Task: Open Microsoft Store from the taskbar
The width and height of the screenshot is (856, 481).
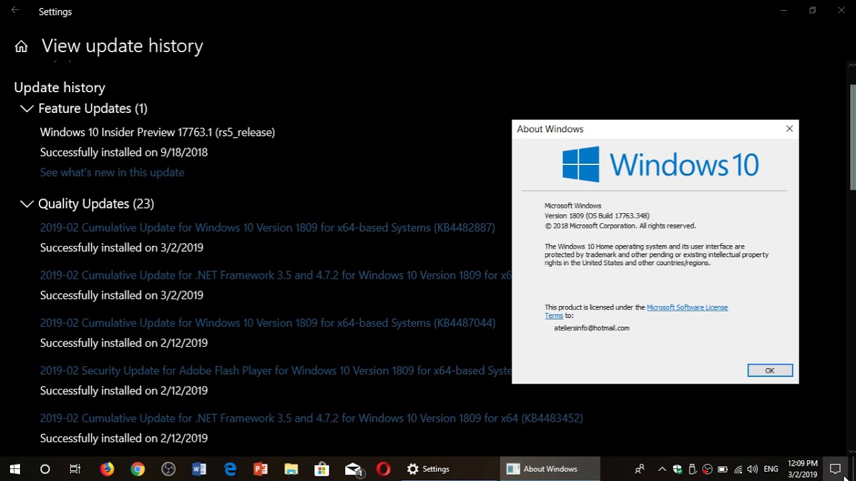Action: tap(322, 469)
